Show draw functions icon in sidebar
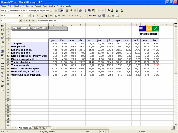This screenshot has height=133, width=178. pyautogui.click(x=2, y=38)
